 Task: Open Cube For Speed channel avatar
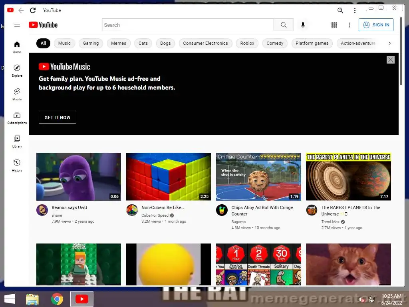pyautogui.click(x=132, y=210)
